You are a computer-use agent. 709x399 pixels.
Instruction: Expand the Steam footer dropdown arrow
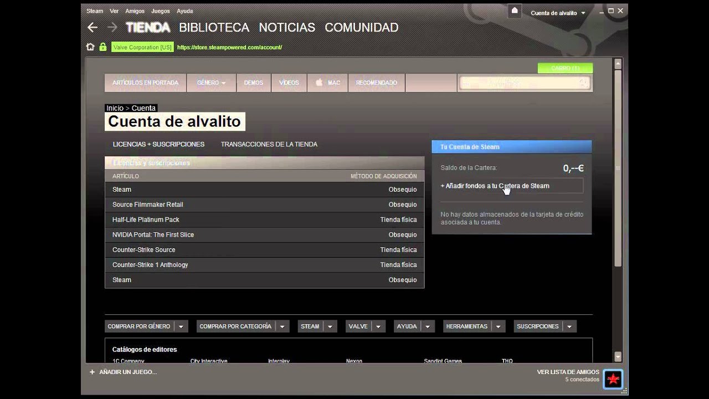pos(330,326)
